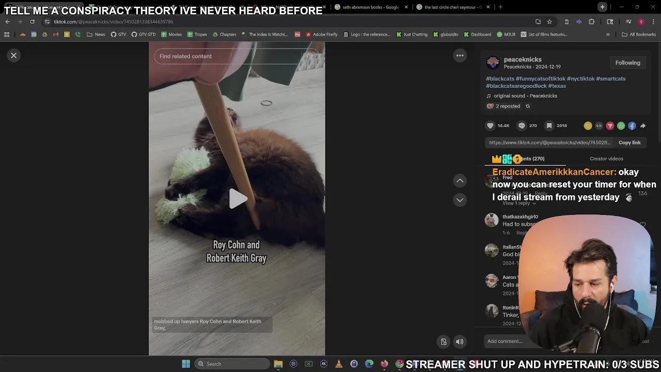Open Chrome from taskbar
The width and height of the screenshot is (661, 372).
point(399,364)
